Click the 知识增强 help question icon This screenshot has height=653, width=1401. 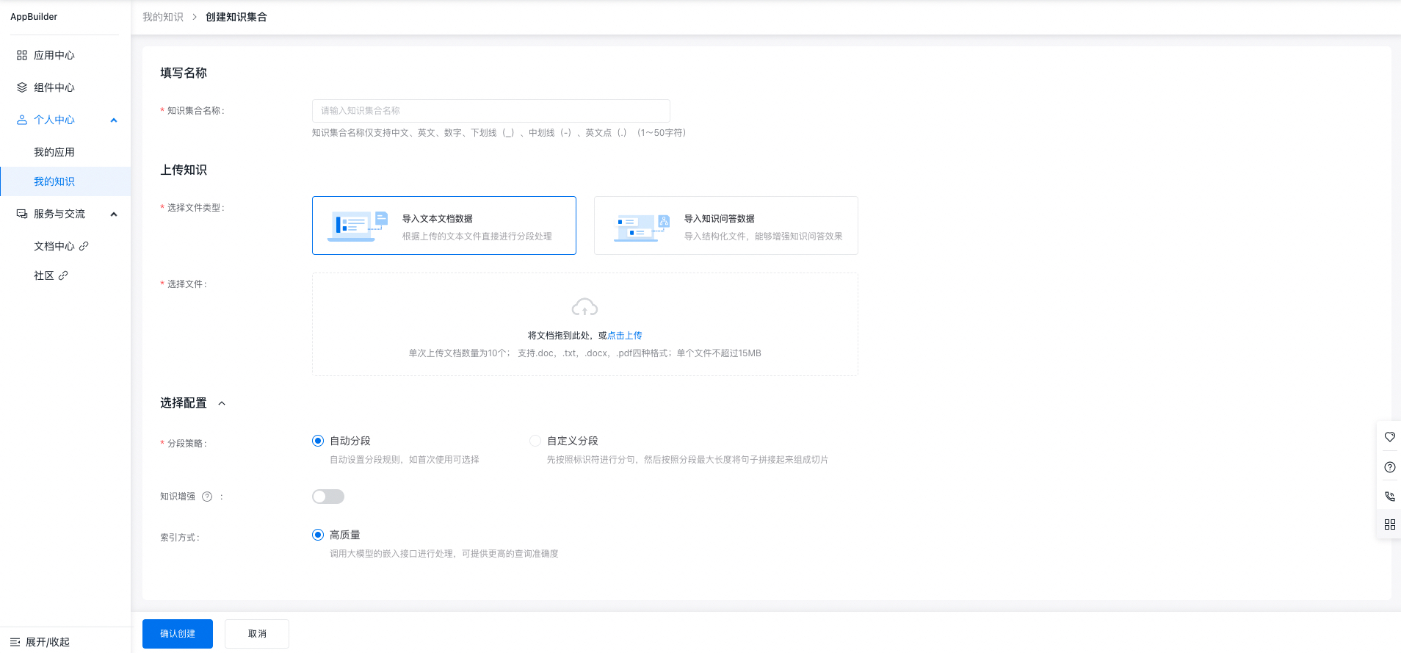click(x=207, y=497)
